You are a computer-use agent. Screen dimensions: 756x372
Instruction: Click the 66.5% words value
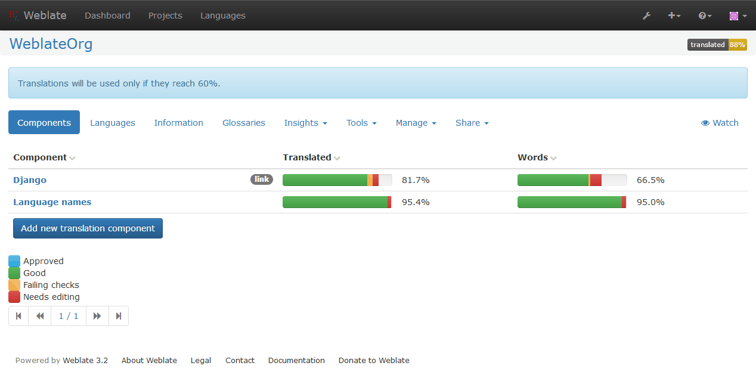(650, 180)
